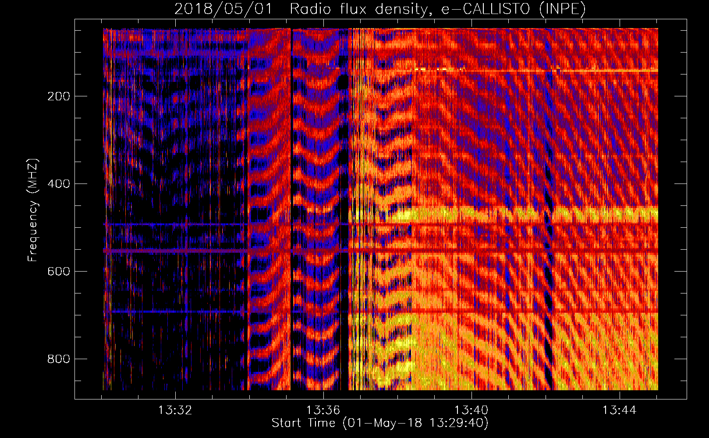Click the 13:44 time tick label
This screenshot has width=709, height=438.
[x=619, y=410]
